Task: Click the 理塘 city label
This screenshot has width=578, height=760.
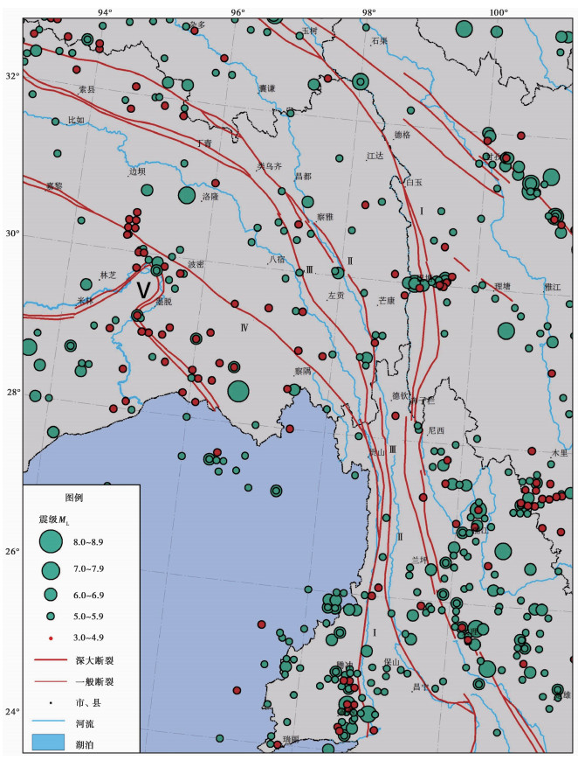Action: [x=503, y=287]
